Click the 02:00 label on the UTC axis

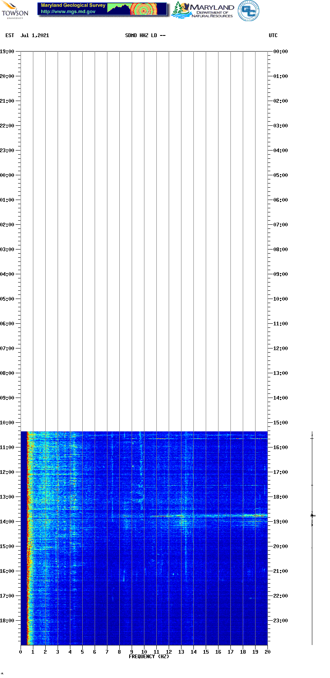click(281, 101)
